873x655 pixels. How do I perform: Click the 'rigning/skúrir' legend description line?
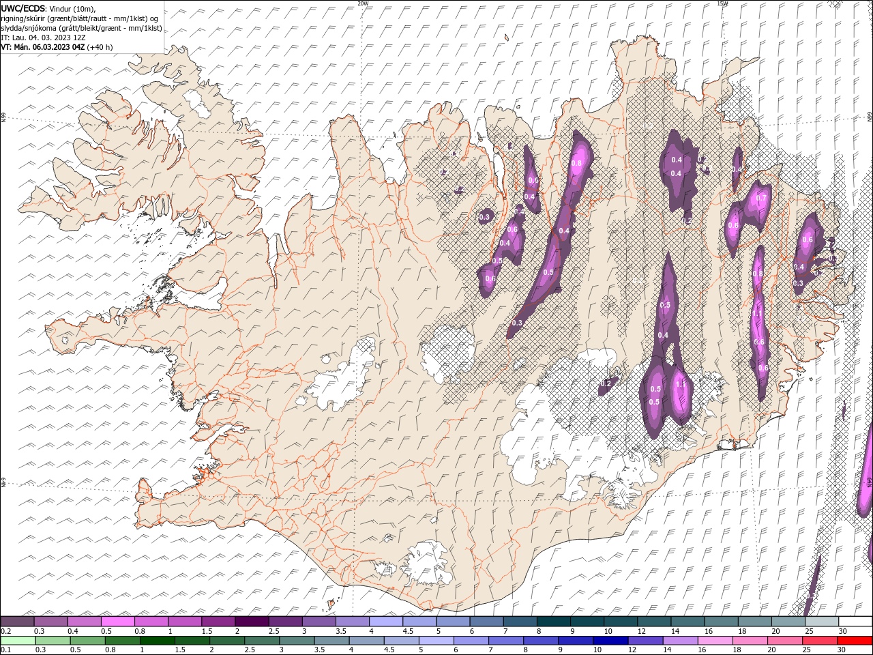pyautogui.click(x=79, y=18)
